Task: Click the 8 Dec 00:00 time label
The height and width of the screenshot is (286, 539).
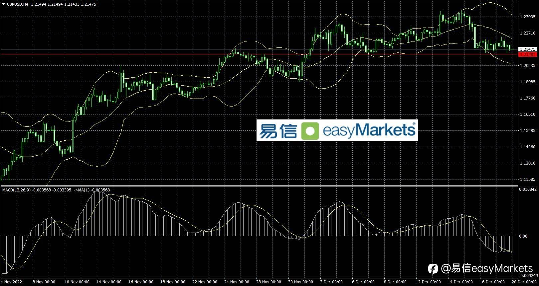Action: (x=395, y=282)
